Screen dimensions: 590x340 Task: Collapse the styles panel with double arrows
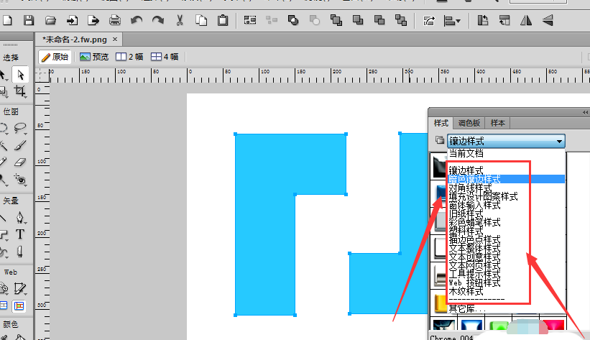585,113
